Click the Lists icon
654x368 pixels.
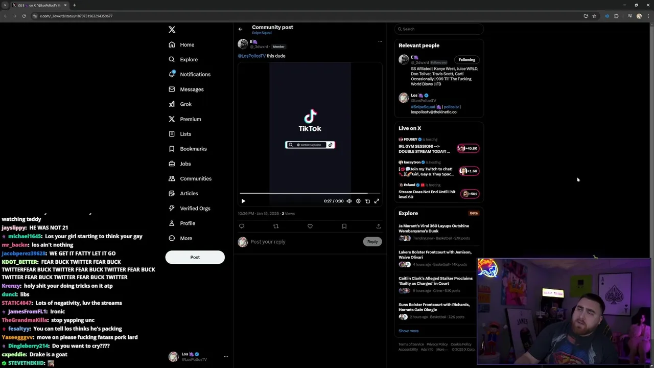click(172, 134)
